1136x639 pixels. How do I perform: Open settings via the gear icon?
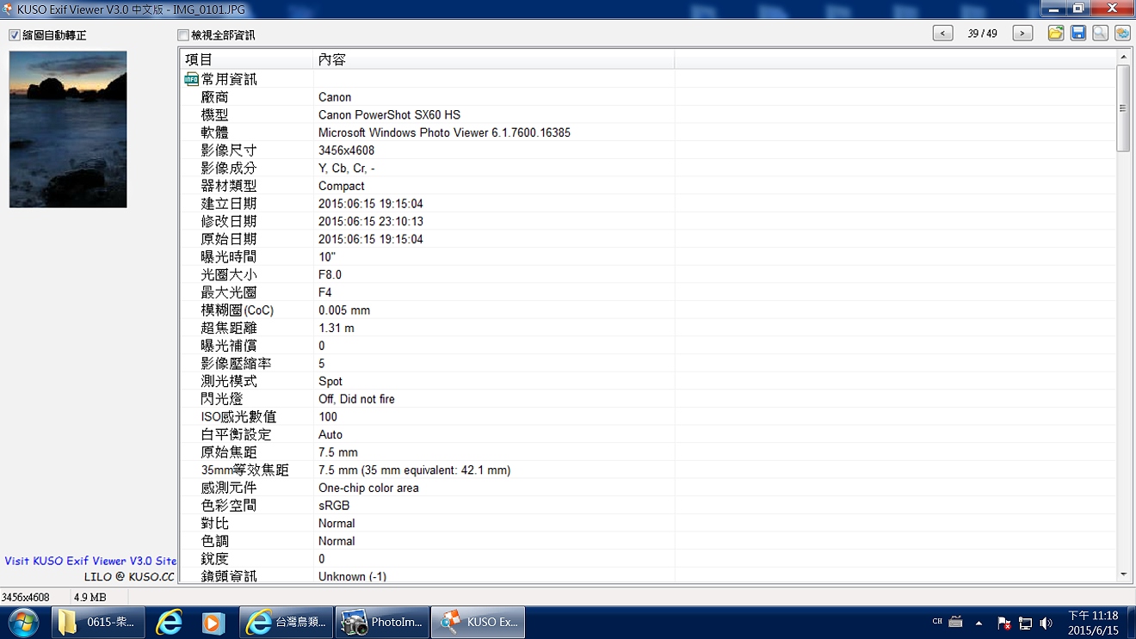click(x=1122, y=34)
